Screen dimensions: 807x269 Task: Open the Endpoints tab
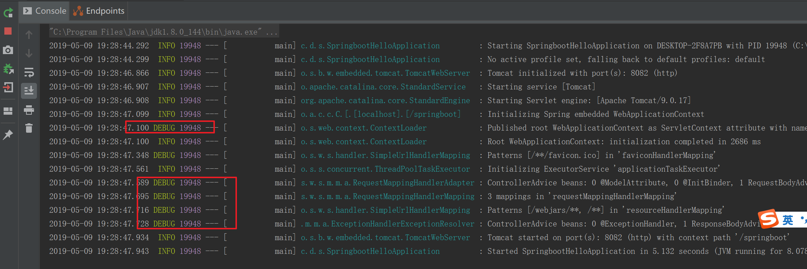(x=99, y=11)
